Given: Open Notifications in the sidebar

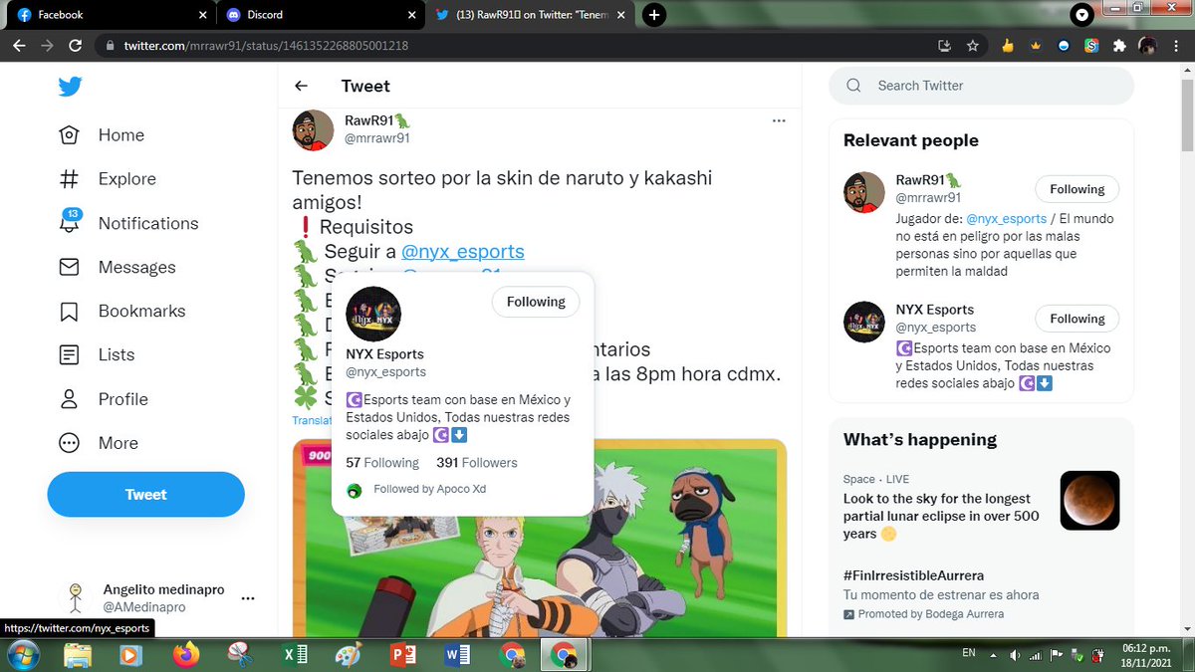Looking at the screenshot, I should pyautogui.click(x=128, y=223).
